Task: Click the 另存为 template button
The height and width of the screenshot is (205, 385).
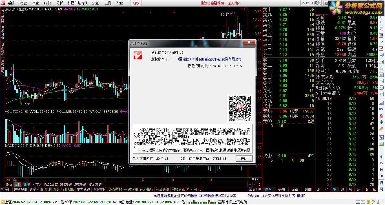Action: coord(37,184)
